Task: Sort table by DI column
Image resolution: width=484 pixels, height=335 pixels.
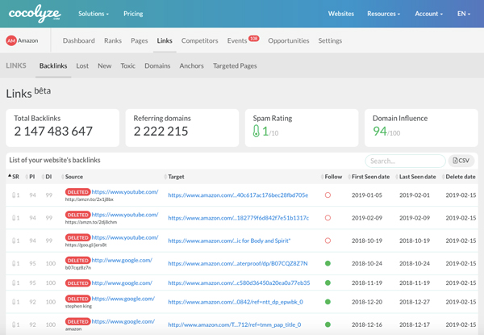Action: pyautogui.click(x=47, y=177)
